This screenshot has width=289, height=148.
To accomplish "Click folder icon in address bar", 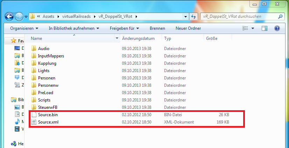I will point(33,16).
